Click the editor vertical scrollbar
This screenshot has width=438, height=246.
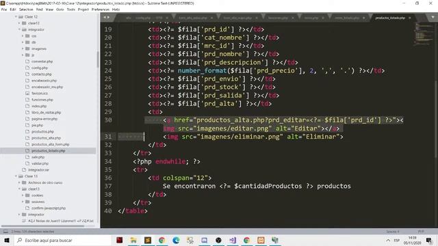[437, 120]
